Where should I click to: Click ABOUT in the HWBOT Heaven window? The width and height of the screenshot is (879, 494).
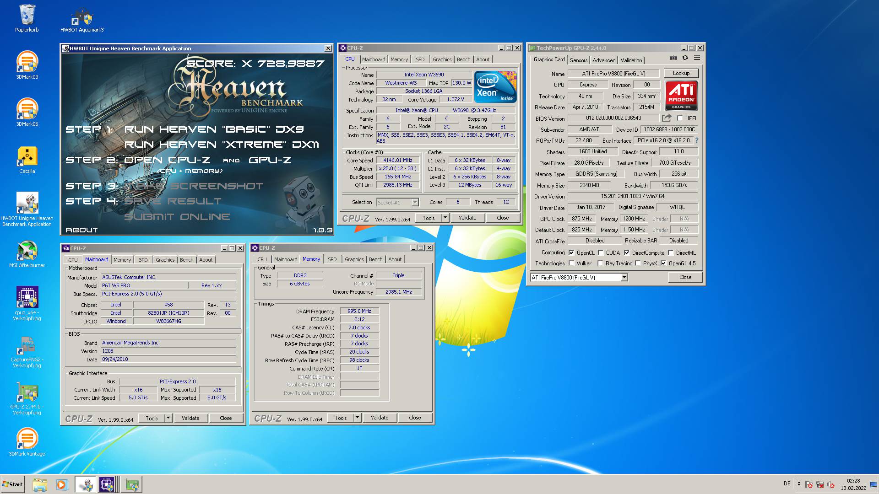pos(81,230)
